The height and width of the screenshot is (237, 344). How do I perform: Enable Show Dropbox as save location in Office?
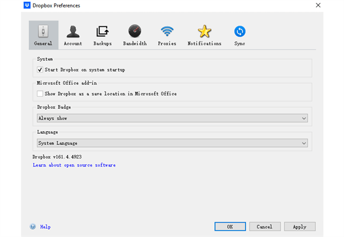[40, 93]
